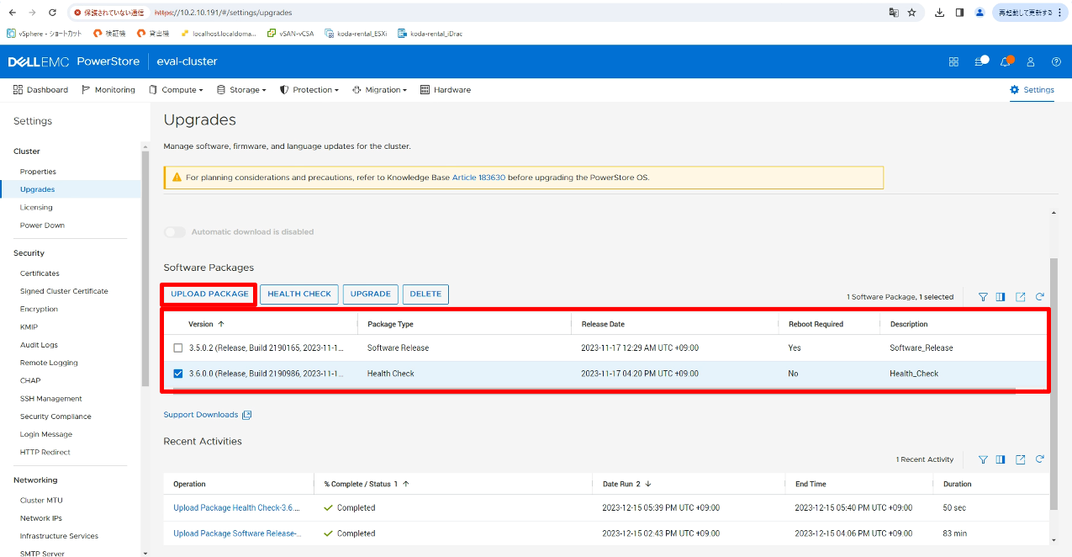Open the koda-rental_iDrac bookmark
Viewport: 1072px width, 557px height.
[430, 34]
